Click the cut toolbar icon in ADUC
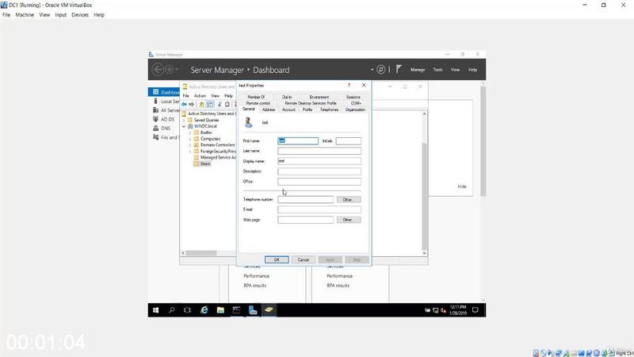Image resolution: width=634 pixels, height=357 pixels. (x=220, y=105)
